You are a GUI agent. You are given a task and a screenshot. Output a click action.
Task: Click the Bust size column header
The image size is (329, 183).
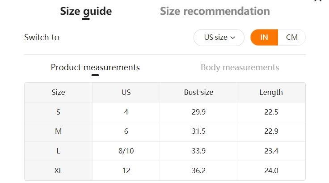pos(198,93)
